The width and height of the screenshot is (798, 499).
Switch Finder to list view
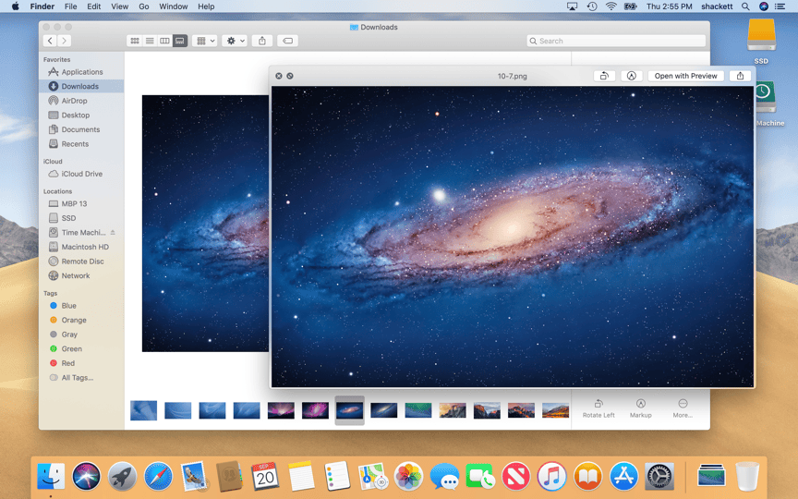pyautogui.click(x=150, y=41)
